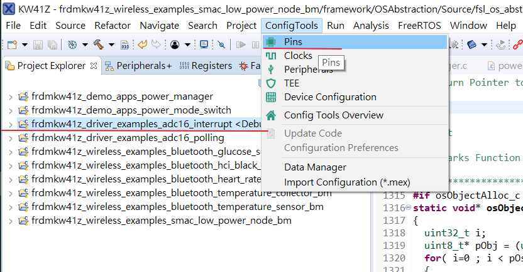Open the Edit menu
Image resolution: width=523 pixels, height=272 pixels.
tap(38, 26)
